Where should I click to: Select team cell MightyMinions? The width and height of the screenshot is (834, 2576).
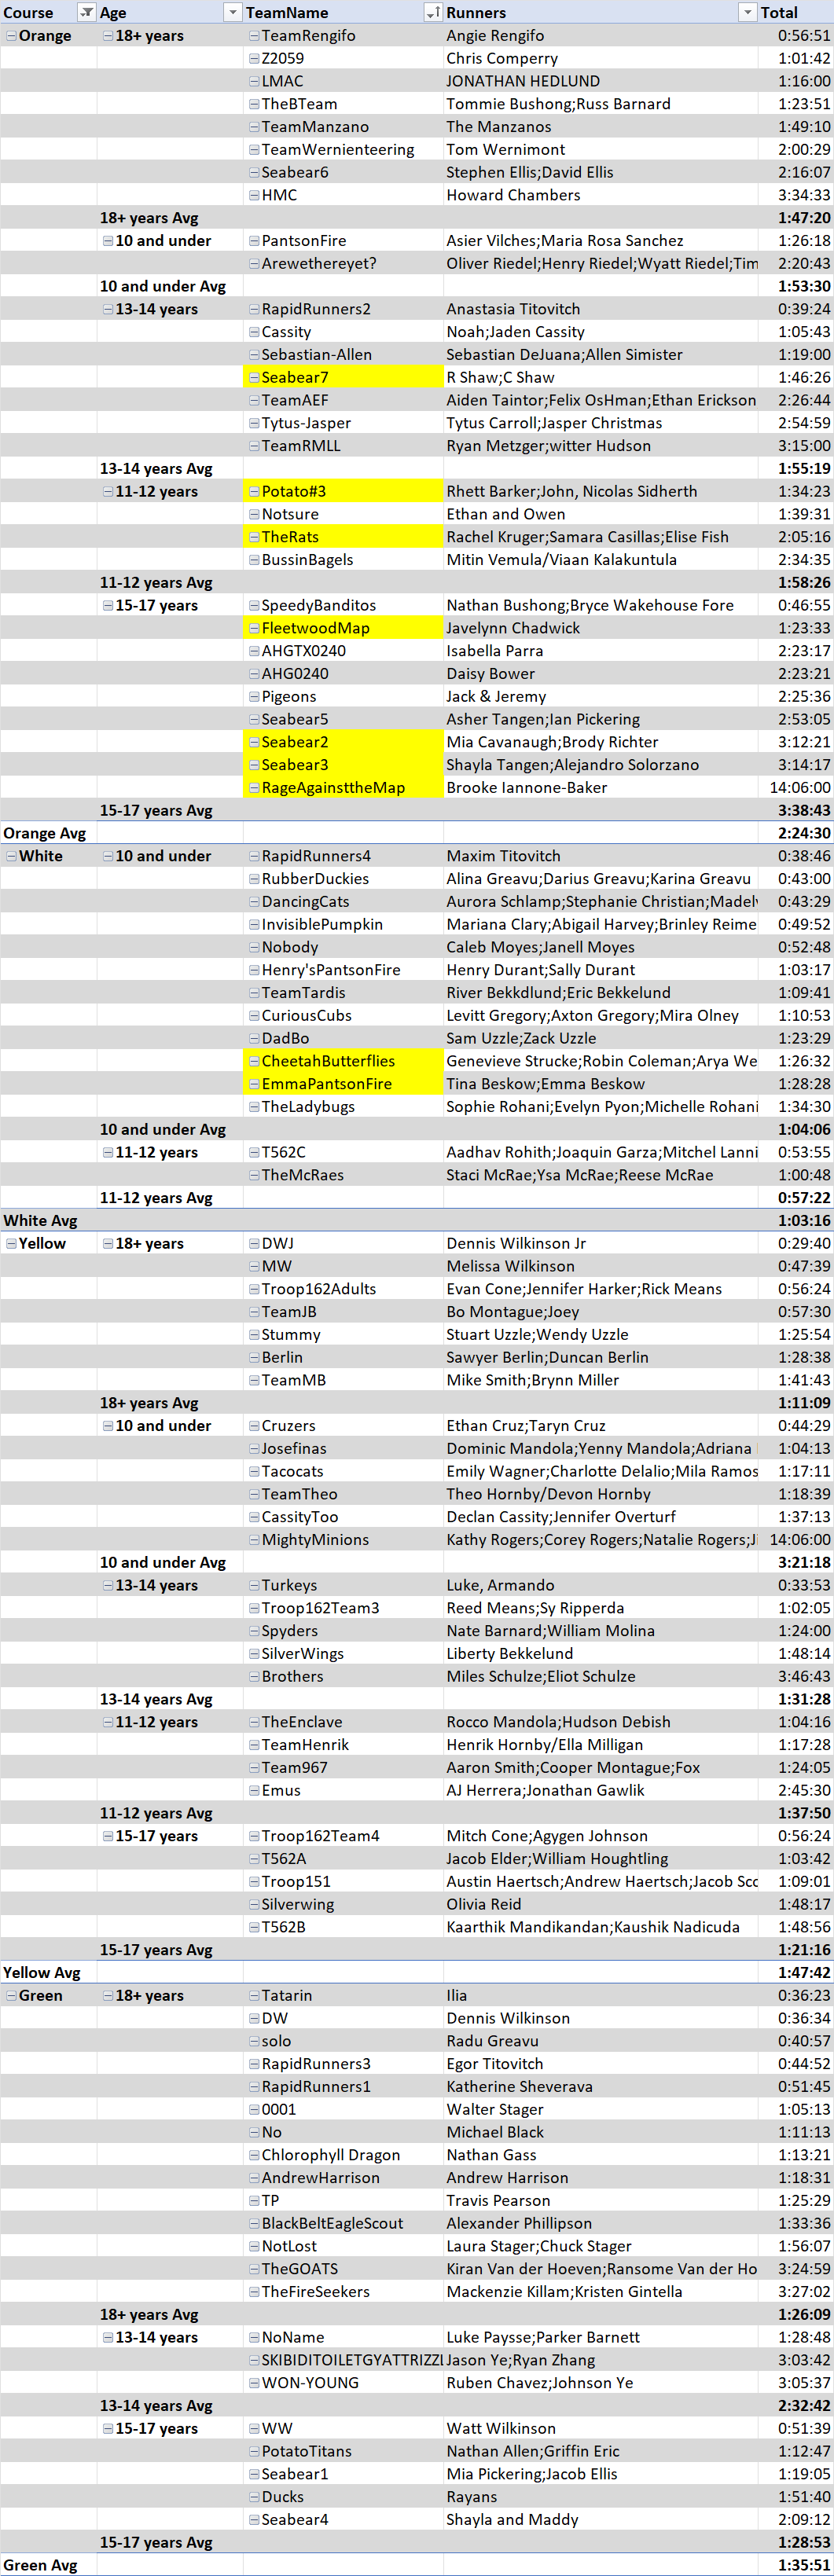point(343,1539)
